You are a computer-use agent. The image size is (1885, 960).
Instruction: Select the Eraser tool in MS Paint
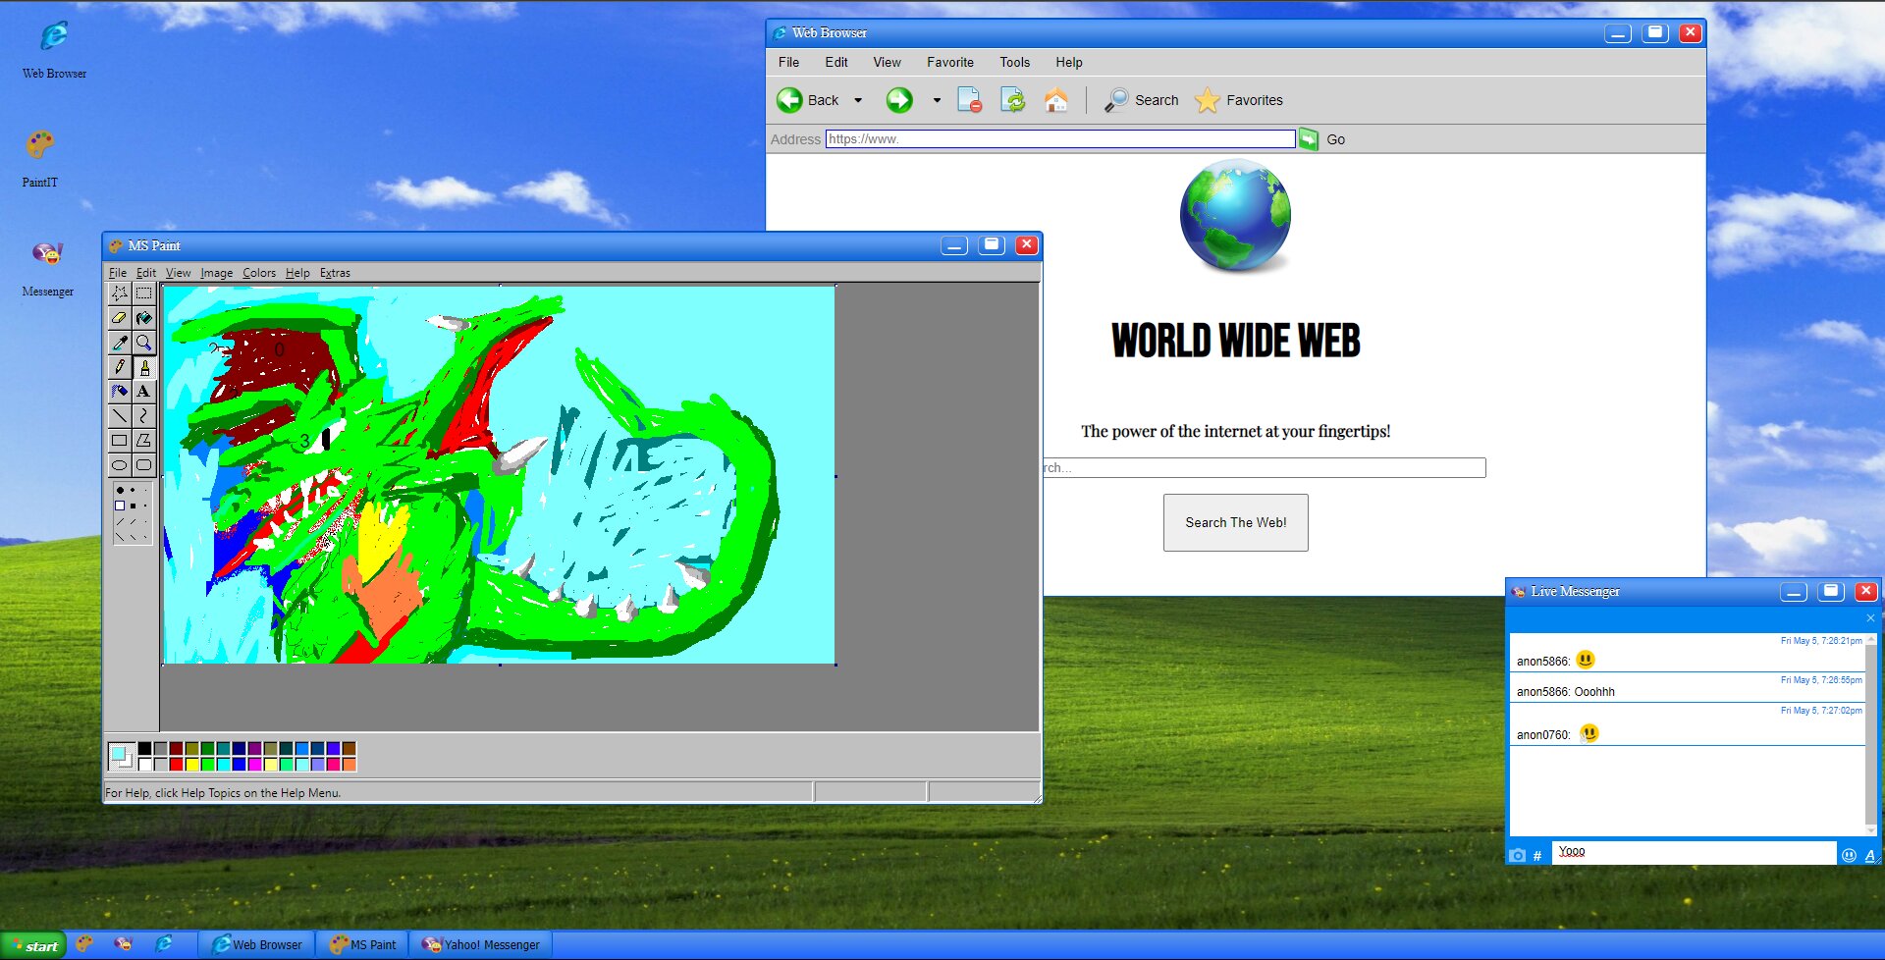point(119,318)
